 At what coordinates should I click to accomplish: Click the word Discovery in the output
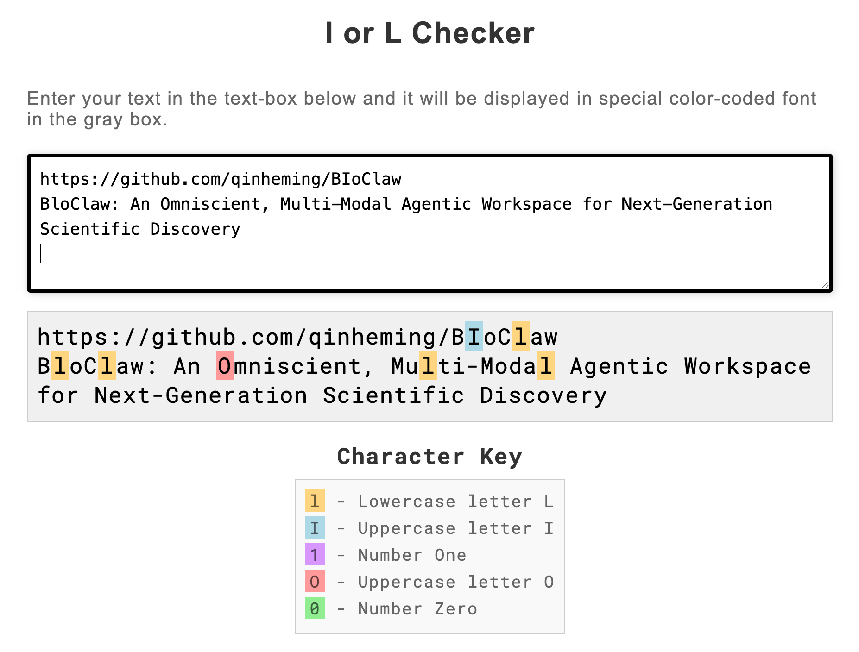coord(543,395)
